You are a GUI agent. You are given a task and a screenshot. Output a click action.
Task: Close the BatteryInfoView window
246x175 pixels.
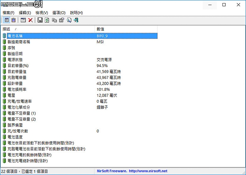tap(238, 5)
